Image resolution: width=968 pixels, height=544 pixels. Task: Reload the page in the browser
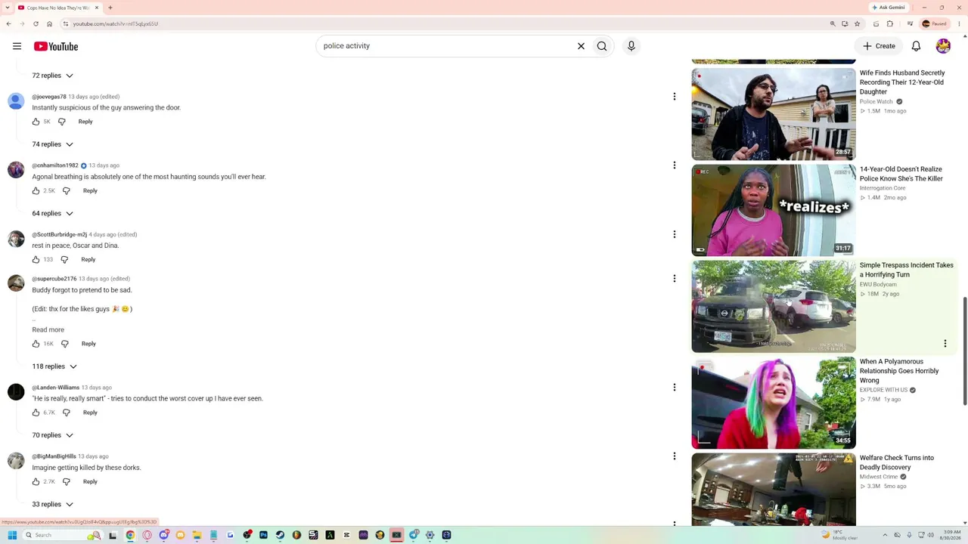click(36, 23)
